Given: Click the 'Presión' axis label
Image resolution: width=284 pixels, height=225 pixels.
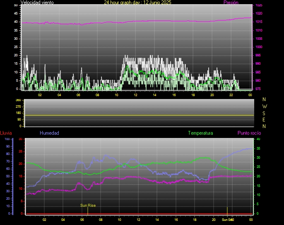Looking at the screenshot, I should pos(231,2).
